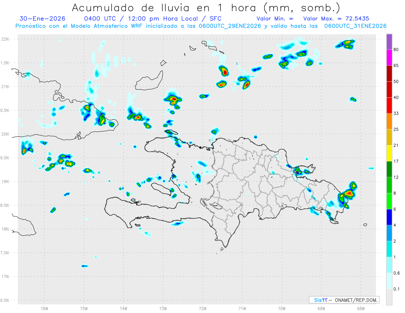Click the "22N" latitude axis label

pyautogui.click(x=5, y=39)
